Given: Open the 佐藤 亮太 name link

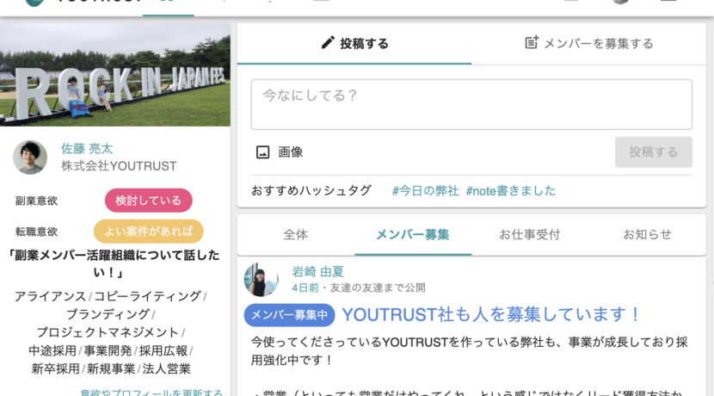Looking at the screenshot, I should [x=87, y=149].
